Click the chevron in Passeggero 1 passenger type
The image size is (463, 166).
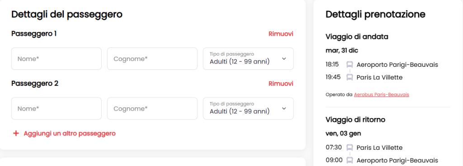[284, 59]
